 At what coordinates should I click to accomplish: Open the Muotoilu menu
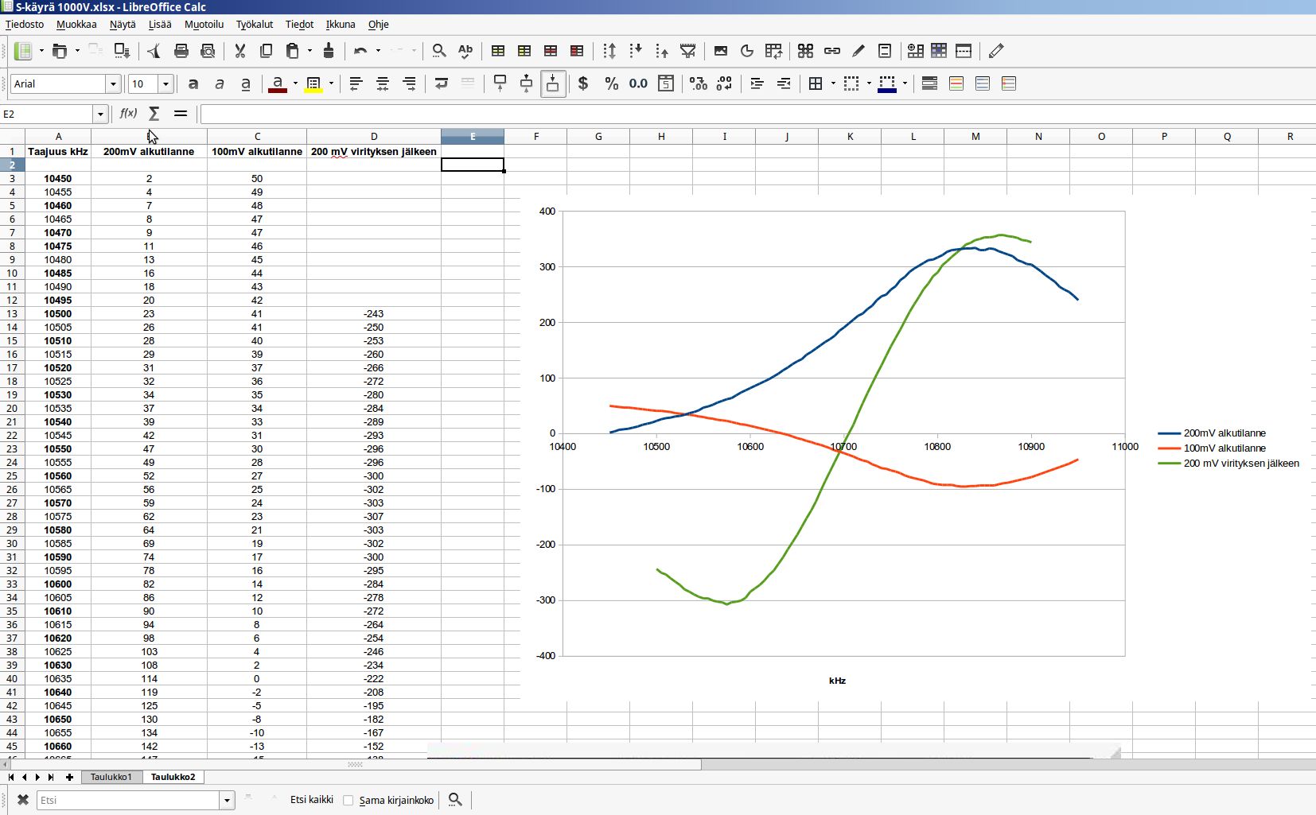204,24
